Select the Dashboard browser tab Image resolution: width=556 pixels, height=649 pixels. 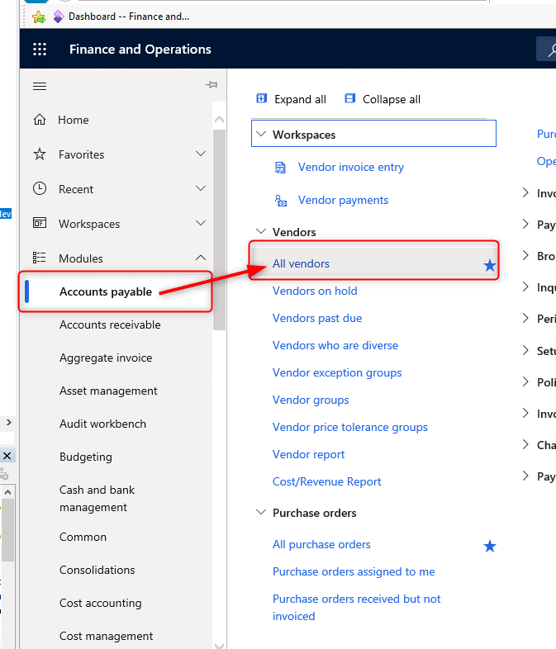pos(128,16)
